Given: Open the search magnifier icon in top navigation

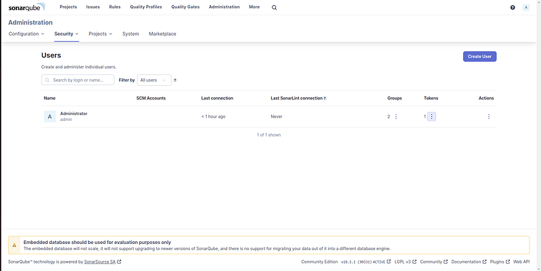Looking at the screenshot, I should tap(274, 7).
